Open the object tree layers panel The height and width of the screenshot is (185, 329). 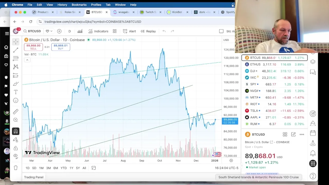point(313,62)
